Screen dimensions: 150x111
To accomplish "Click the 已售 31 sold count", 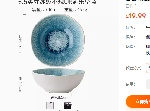I will click(x=132, y=6).
